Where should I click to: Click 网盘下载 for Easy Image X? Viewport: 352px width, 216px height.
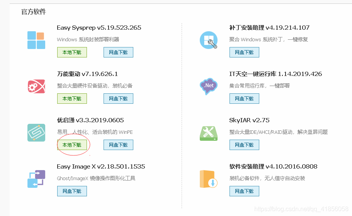coord(72,191)
